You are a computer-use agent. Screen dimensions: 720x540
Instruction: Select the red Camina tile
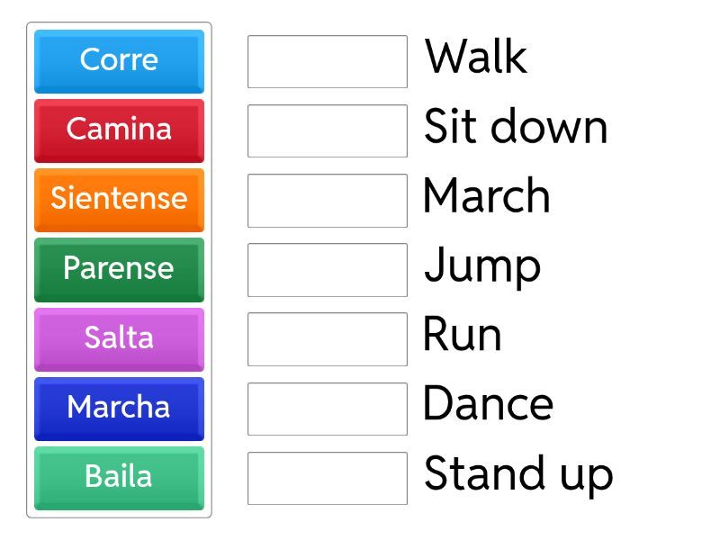coord(119,130)
